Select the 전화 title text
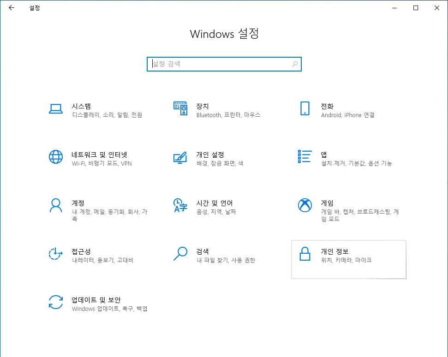 coord(327,106)
